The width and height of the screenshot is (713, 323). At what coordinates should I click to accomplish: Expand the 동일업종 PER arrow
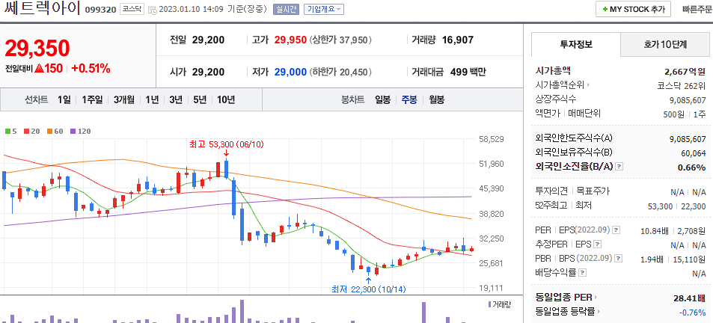[x=596, y=298]
